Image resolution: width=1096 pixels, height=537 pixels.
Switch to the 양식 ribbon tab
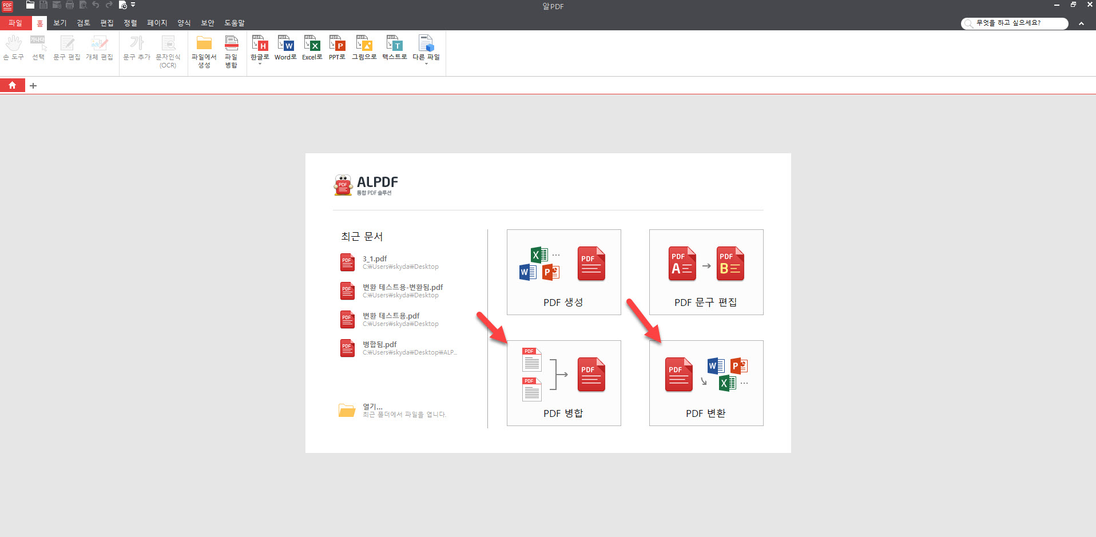click(184, 23)
